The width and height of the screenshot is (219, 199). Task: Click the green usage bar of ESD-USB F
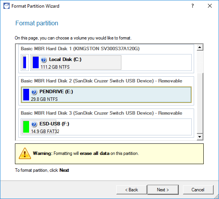tap(26, 127)
